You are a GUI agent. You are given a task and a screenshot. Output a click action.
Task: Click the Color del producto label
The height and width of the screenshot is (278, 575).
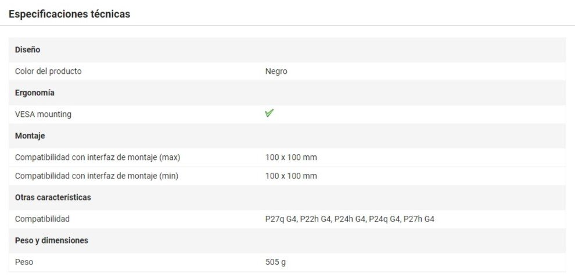[x=48, y=72]
